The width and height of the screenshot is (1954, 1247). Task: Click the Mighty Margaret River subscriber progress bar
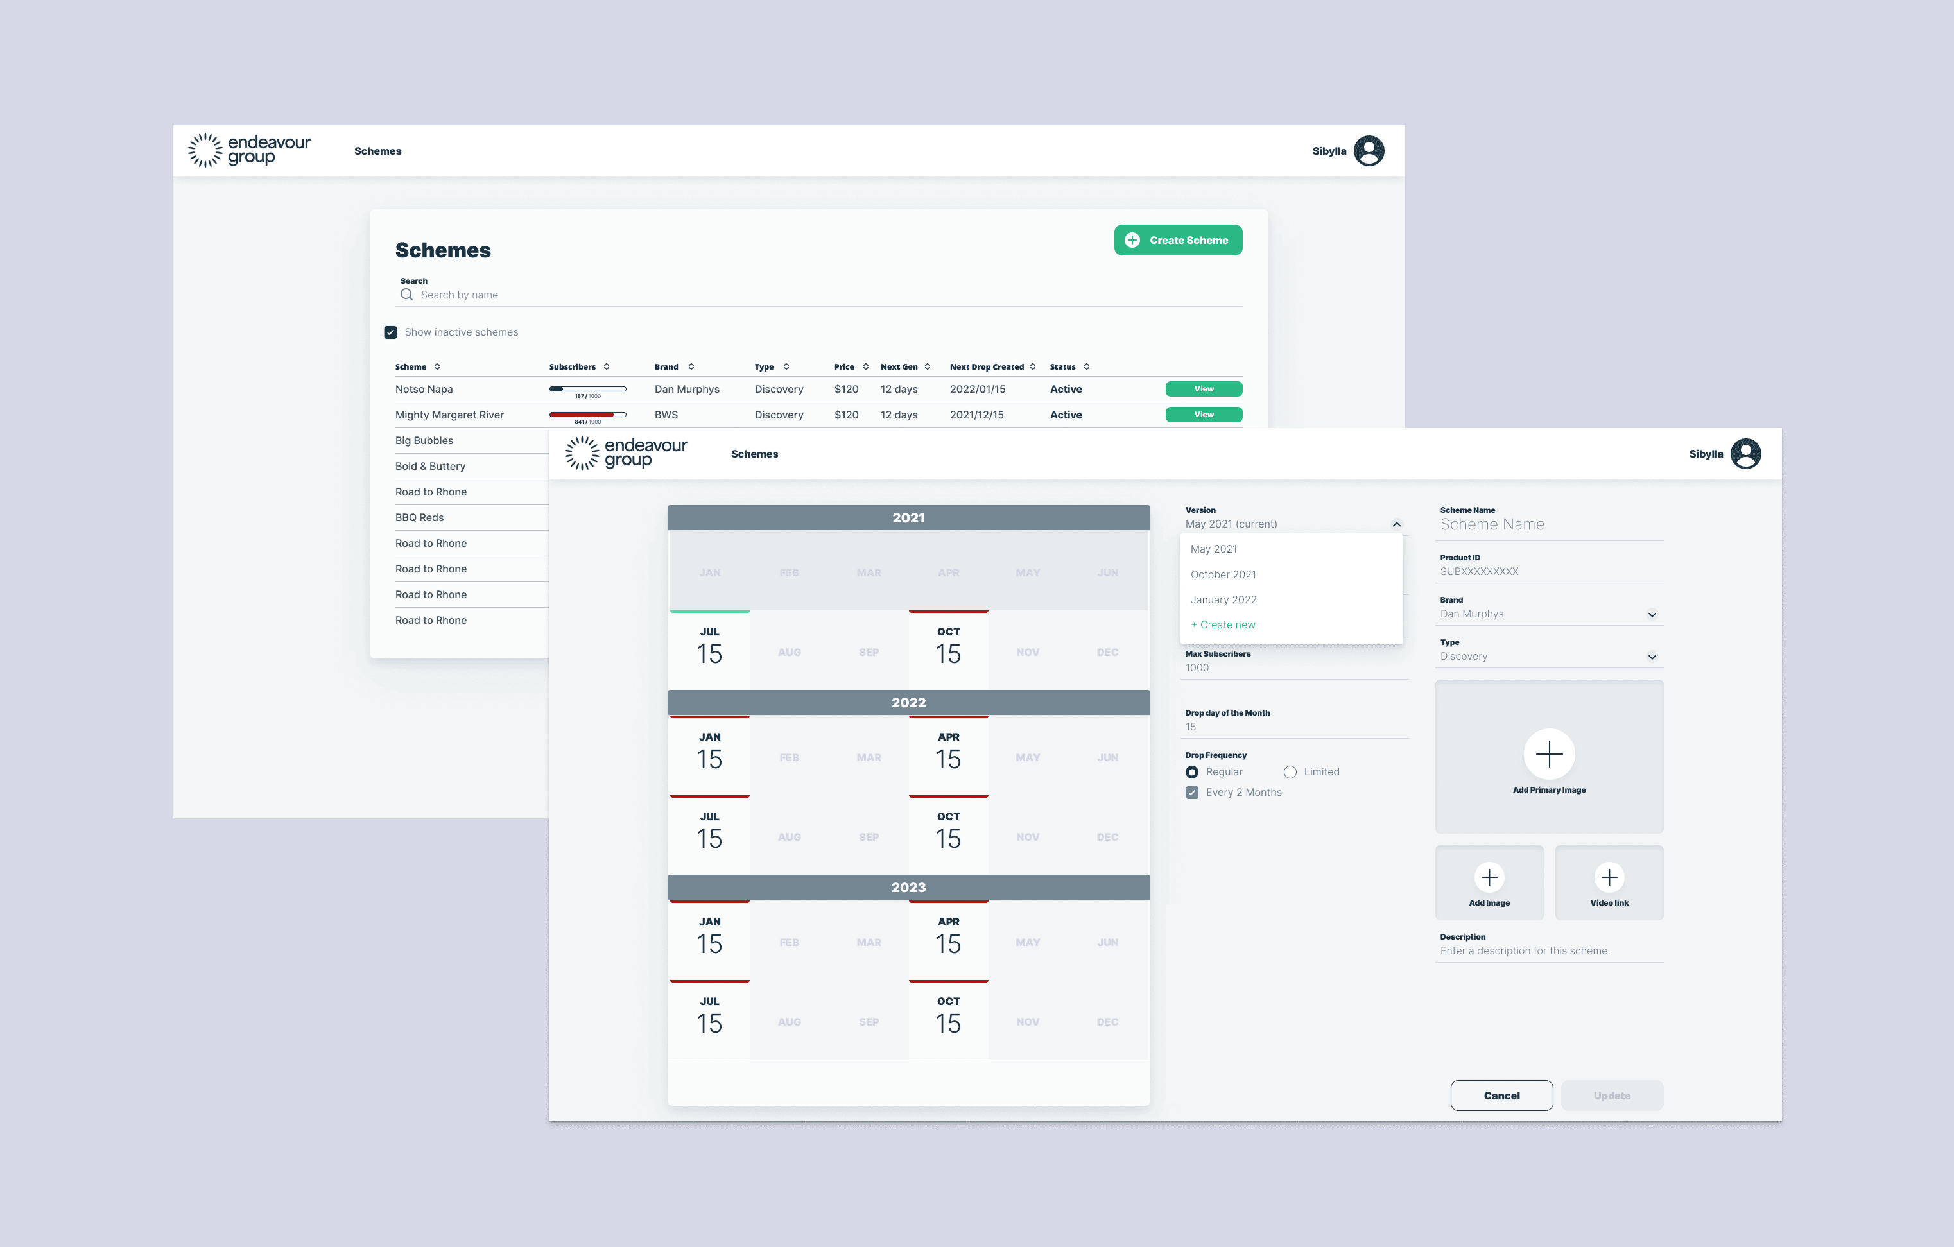tap(587, 414)
